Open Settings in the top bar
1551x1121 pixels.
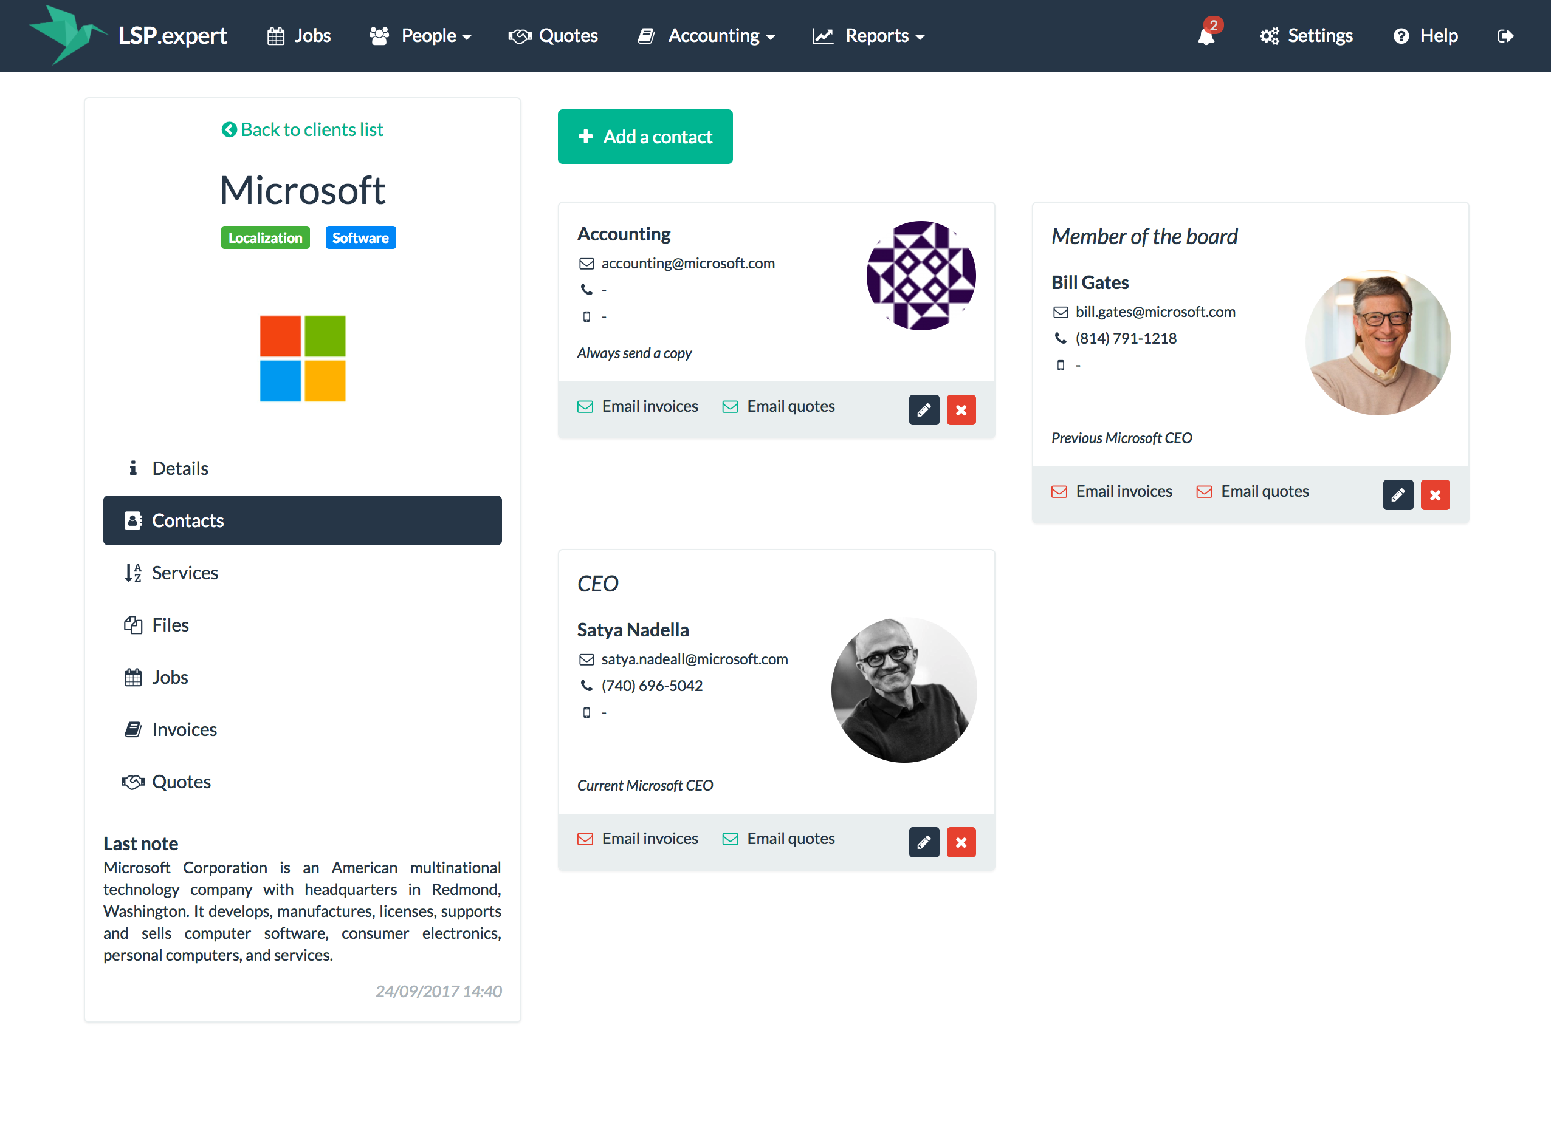pyautogui.click(x=1306, y=35)
